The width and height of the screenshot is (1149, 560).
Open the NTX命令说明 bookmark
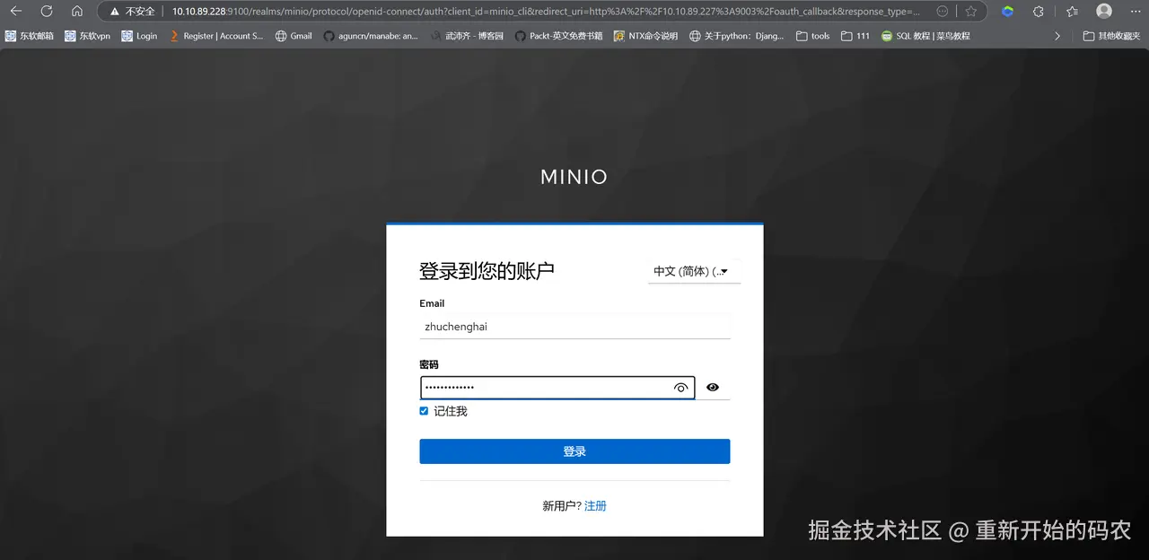(645, 36)
